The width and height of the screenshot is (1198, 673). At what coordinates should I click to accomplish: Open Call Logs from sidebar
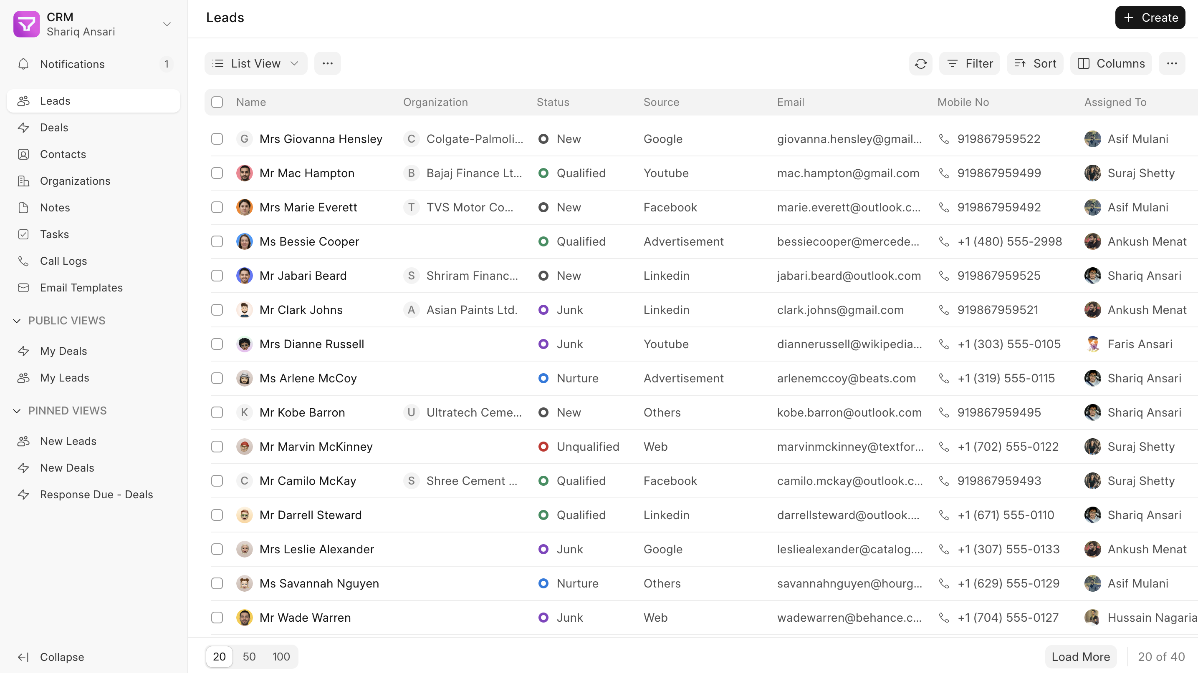(63, 261)
